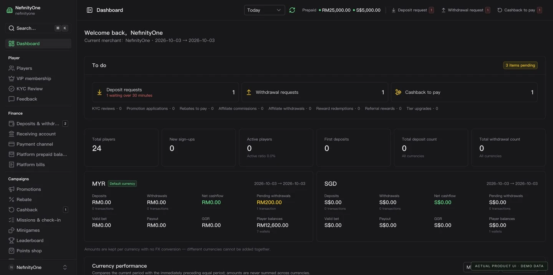Screen dimensions: 553x275
Task: Click the search magnifier icon
Action: click(12, 28)
